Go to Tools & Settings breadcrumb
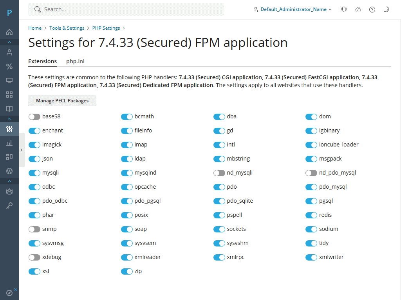 click(67, 28)
